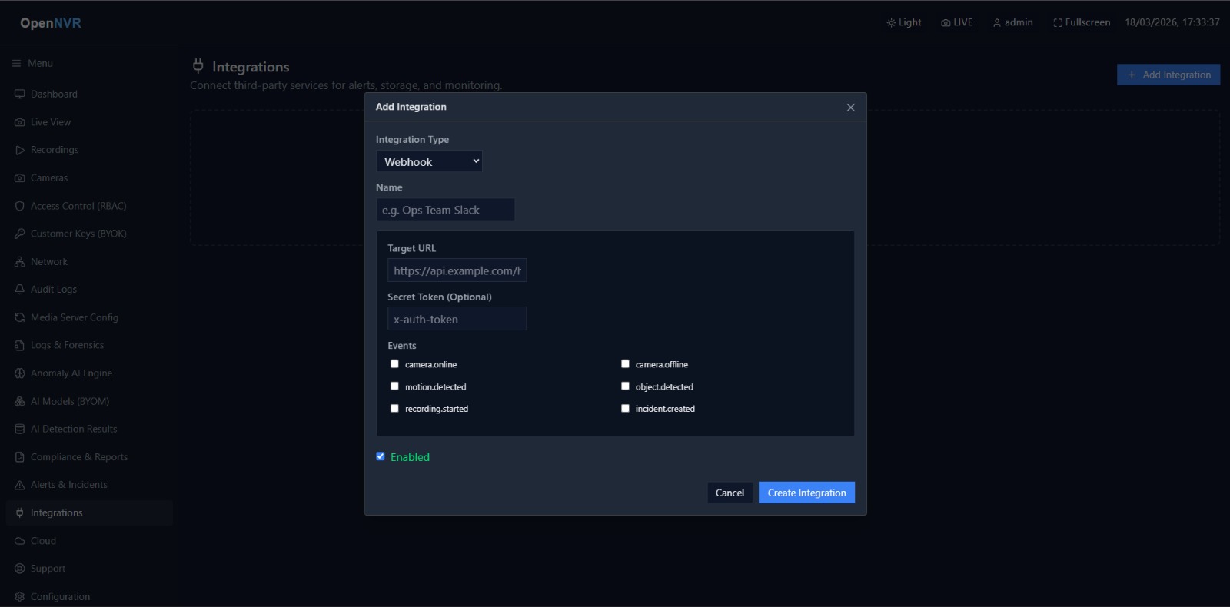The image size is (1230, 607).
Task: Click the Audit Logs bell icon
Action: 20,290
